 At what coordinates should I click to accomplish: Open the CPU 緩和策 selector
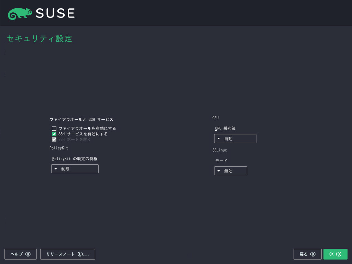[x=235, y=139]
